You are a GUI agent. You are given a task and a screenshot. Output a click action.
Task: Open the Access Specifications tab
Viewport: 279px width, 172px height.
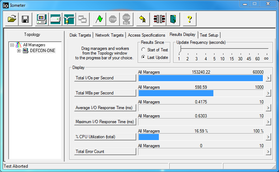[x=146, y=35]
